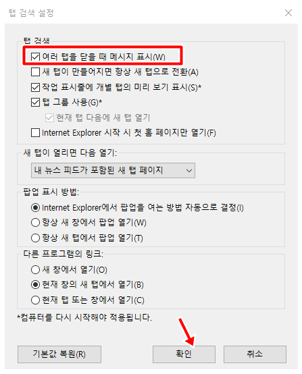Uncheck 여러 탭을 닫을 때 메시지 표시 checkbox
The width and height of the screenshot is (302, 374).
coord(35,57)
